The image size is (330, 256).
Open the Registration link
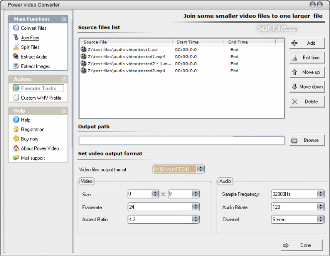coord(33,129)
